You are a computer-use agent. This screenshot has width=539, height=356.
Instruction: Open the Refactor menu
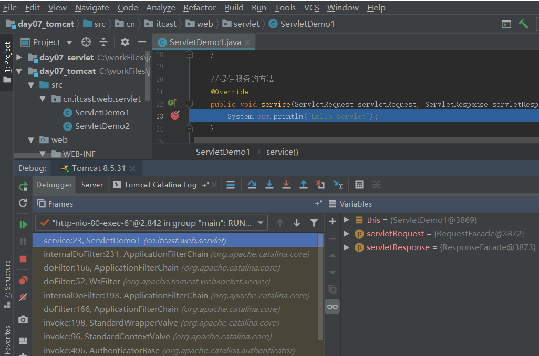click(x=200, y=7)
